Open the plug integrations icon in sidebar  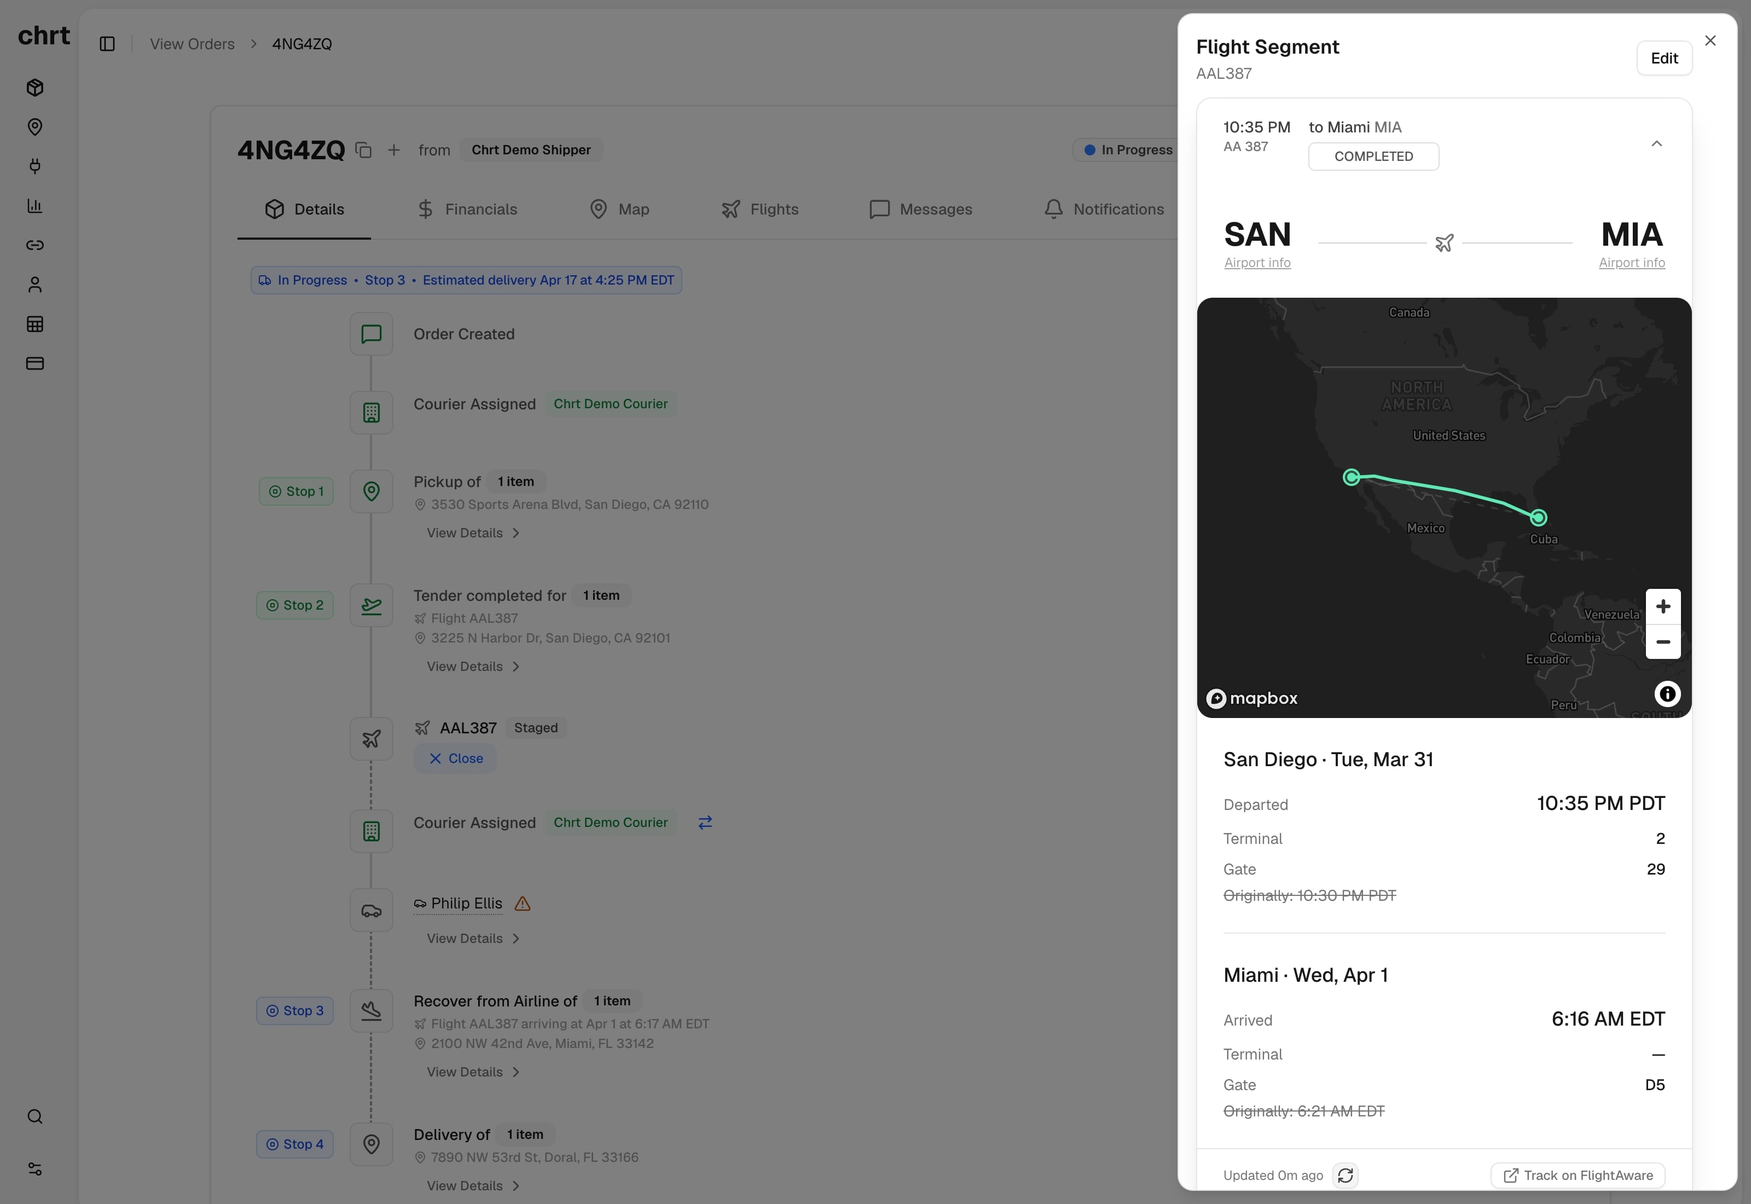(34, 166)
